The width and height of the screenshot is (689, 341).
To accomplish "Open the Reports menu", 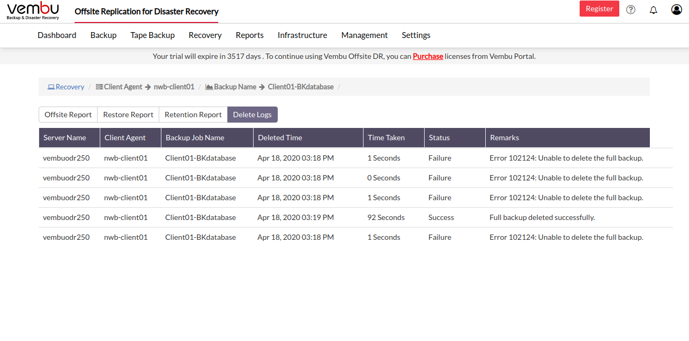I will tap(250, 35).
